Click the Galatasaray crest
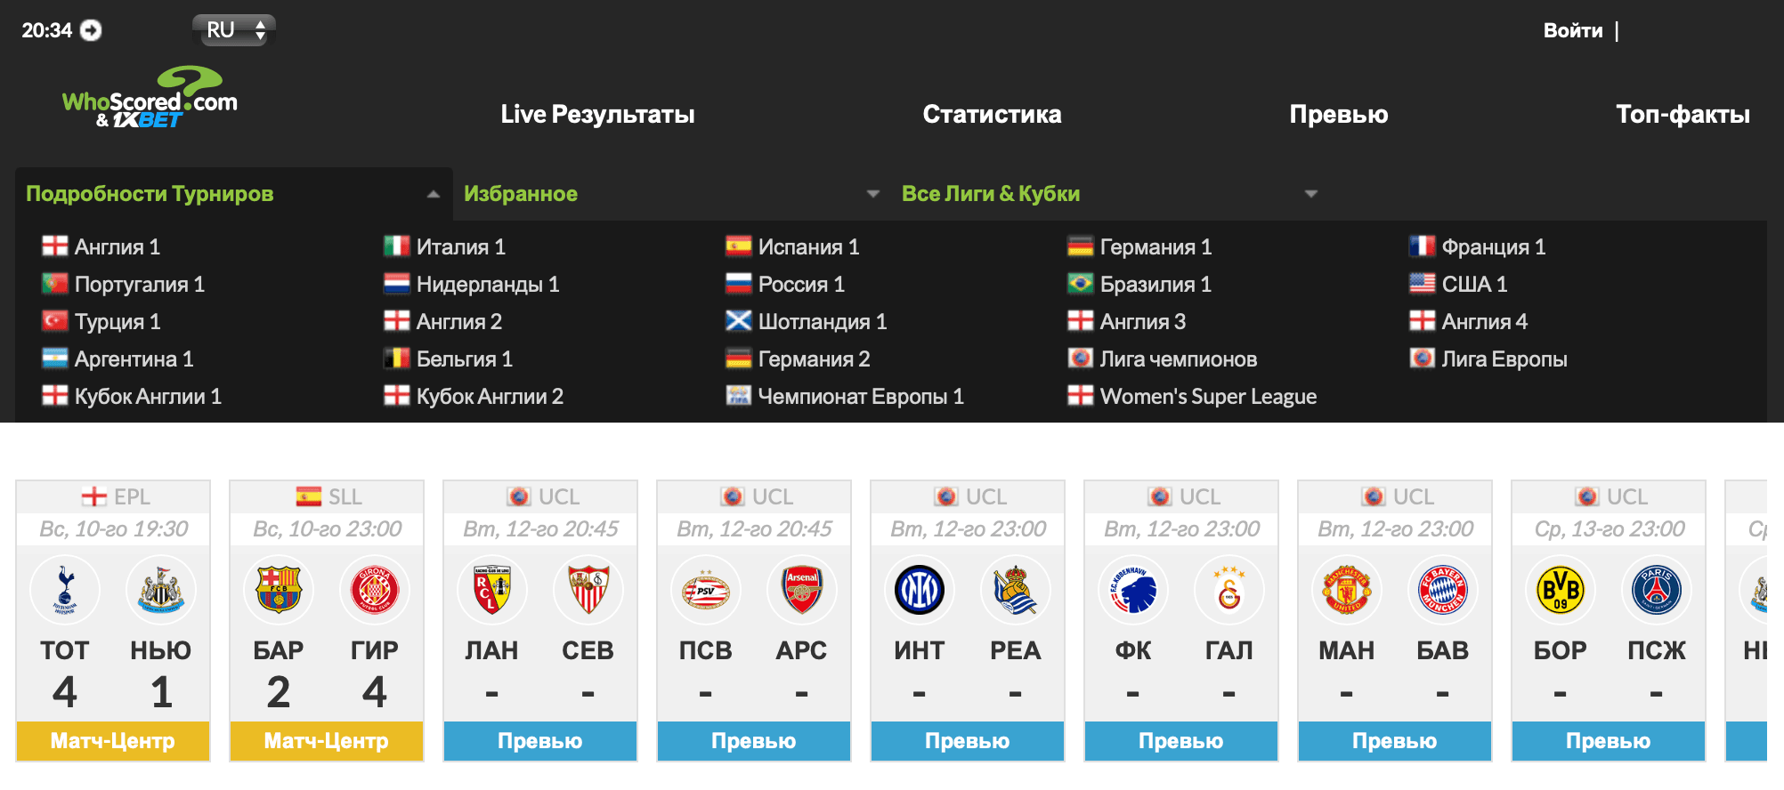Screen dimensions: 1784x790 (1229, 590)
